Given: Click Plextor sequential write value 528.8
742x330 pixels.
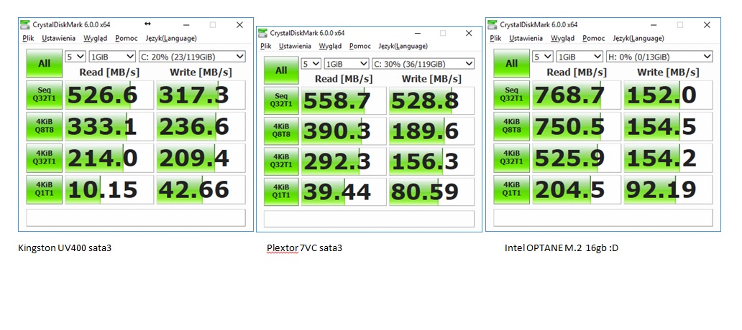Looking at the screenshot, I should tap(431, 100).
